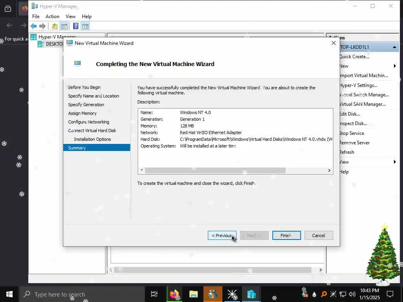Select the DESKTOP server node in tree
Image resolution: width=403 pixels, height=302 pixels.
click(x=50, y=44)
